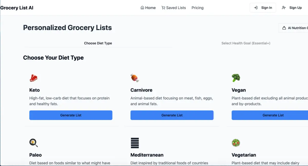Viewport: 308px width, 166px height.
Task: Click the person-plus icon next to Sign Up
Action: [284, 8]
